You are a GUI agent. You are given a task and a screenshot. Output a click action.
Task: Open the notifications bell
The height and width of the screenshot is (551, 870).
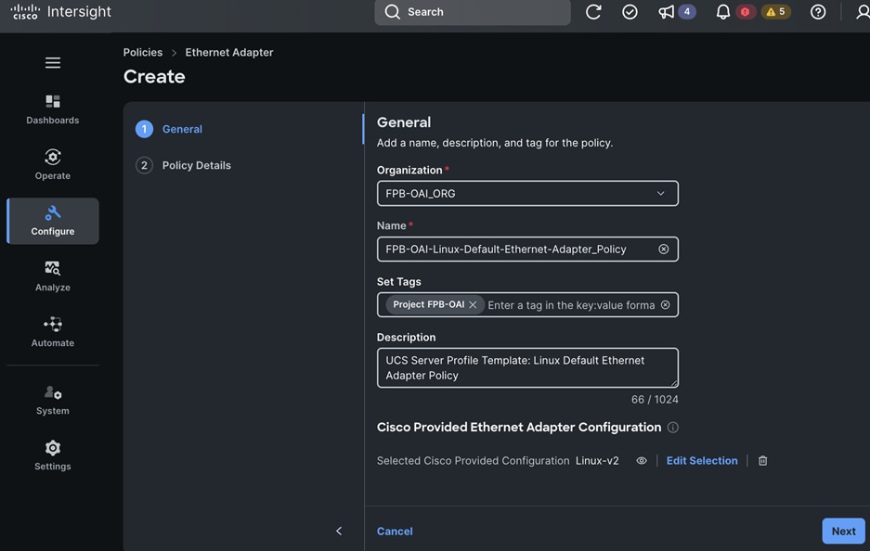click(x=723, y=12)
